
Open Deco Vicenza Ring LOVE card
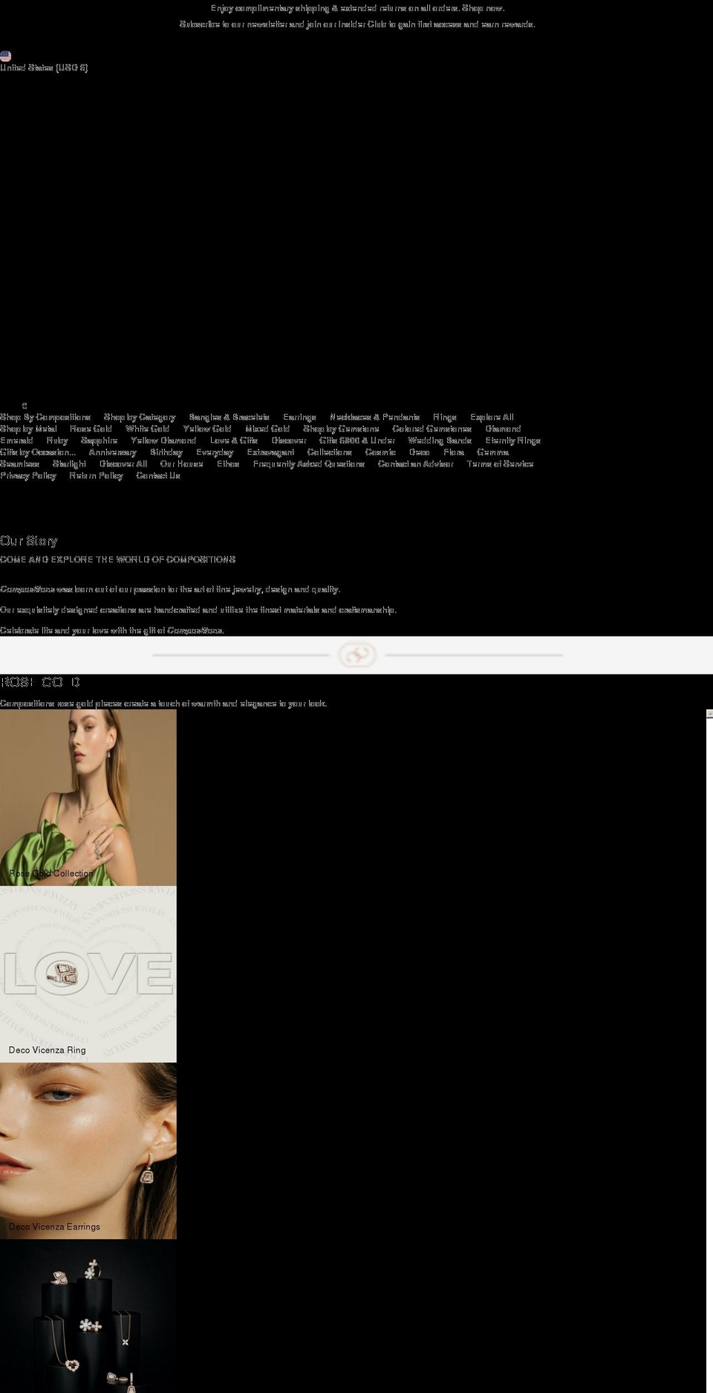click(88, 974)
